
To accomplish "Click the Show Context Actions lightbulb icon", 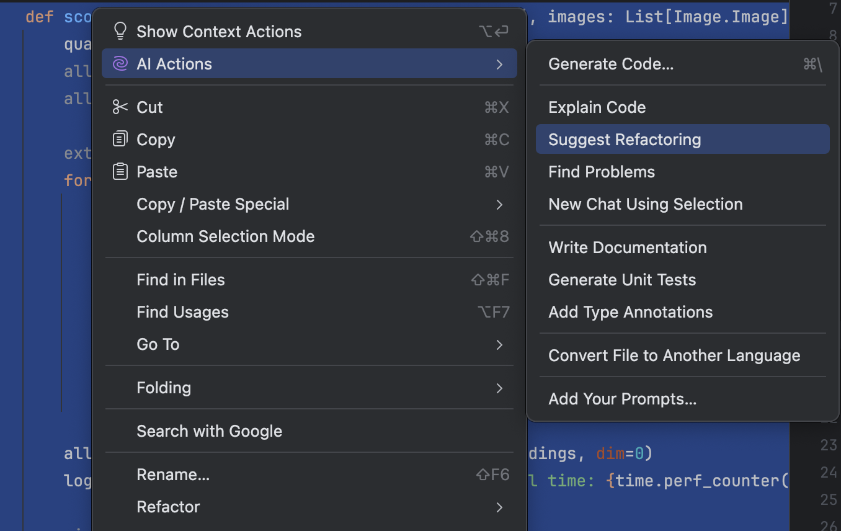I will point(120,32).
